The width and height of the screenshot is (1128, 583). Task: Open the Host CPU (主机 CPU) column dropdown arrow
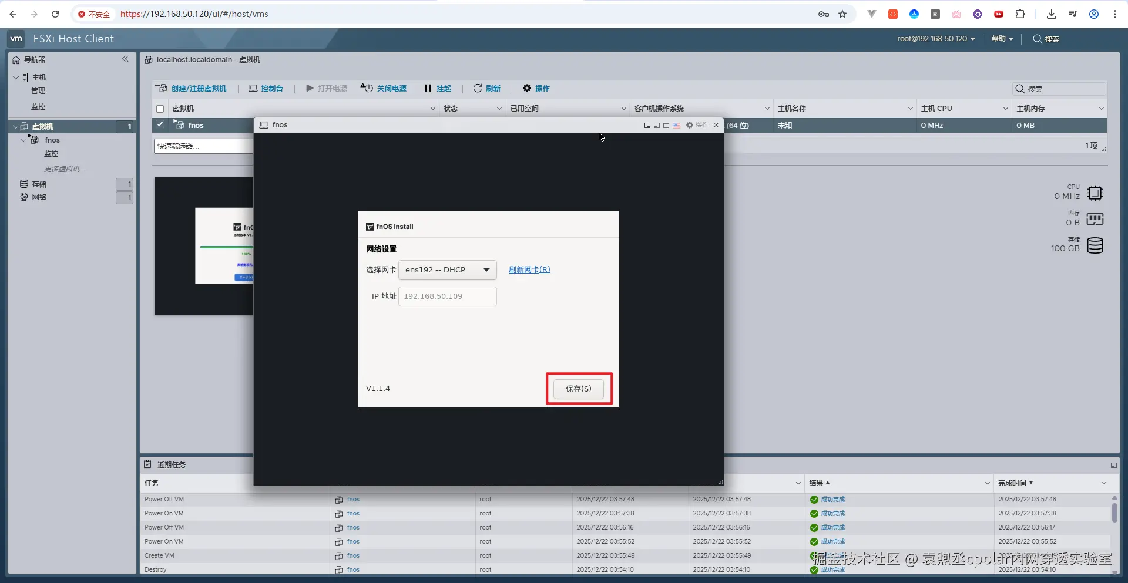pos(1006,109)
